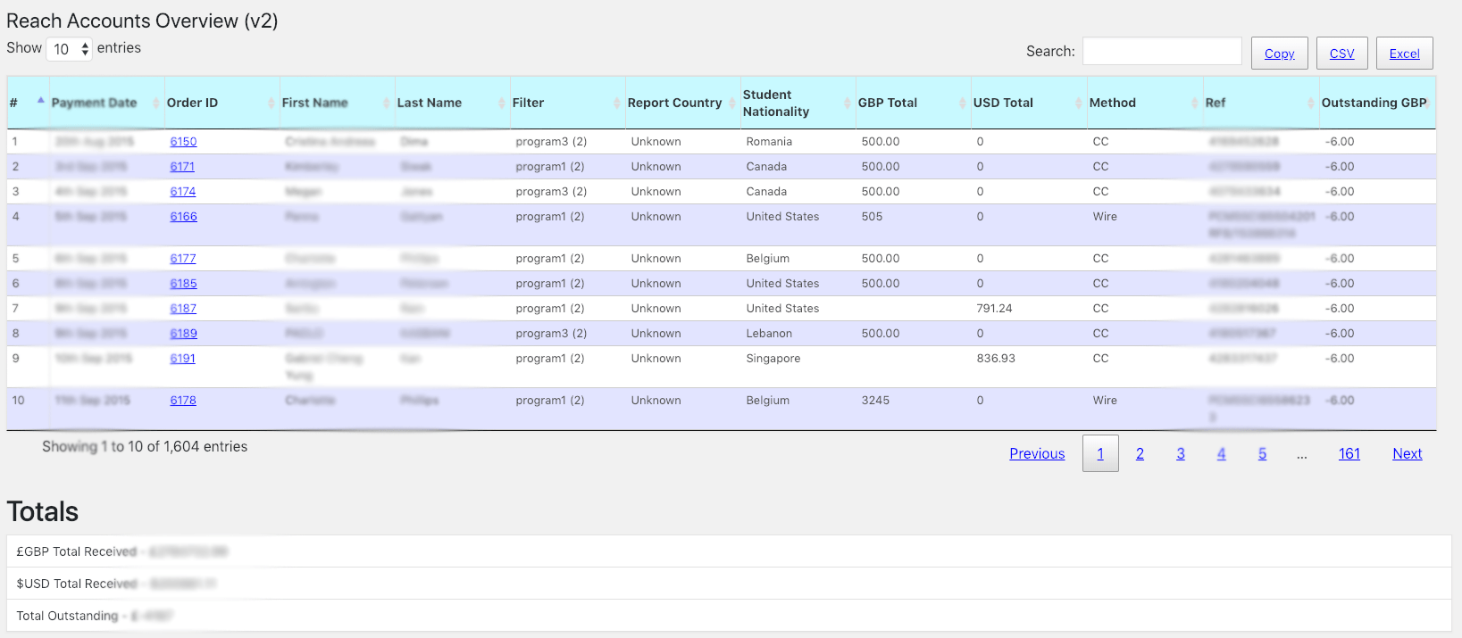Viewport: 1462px width, 638px height.
Task: Click Total Outstanding row
Action: click(729, 616)
